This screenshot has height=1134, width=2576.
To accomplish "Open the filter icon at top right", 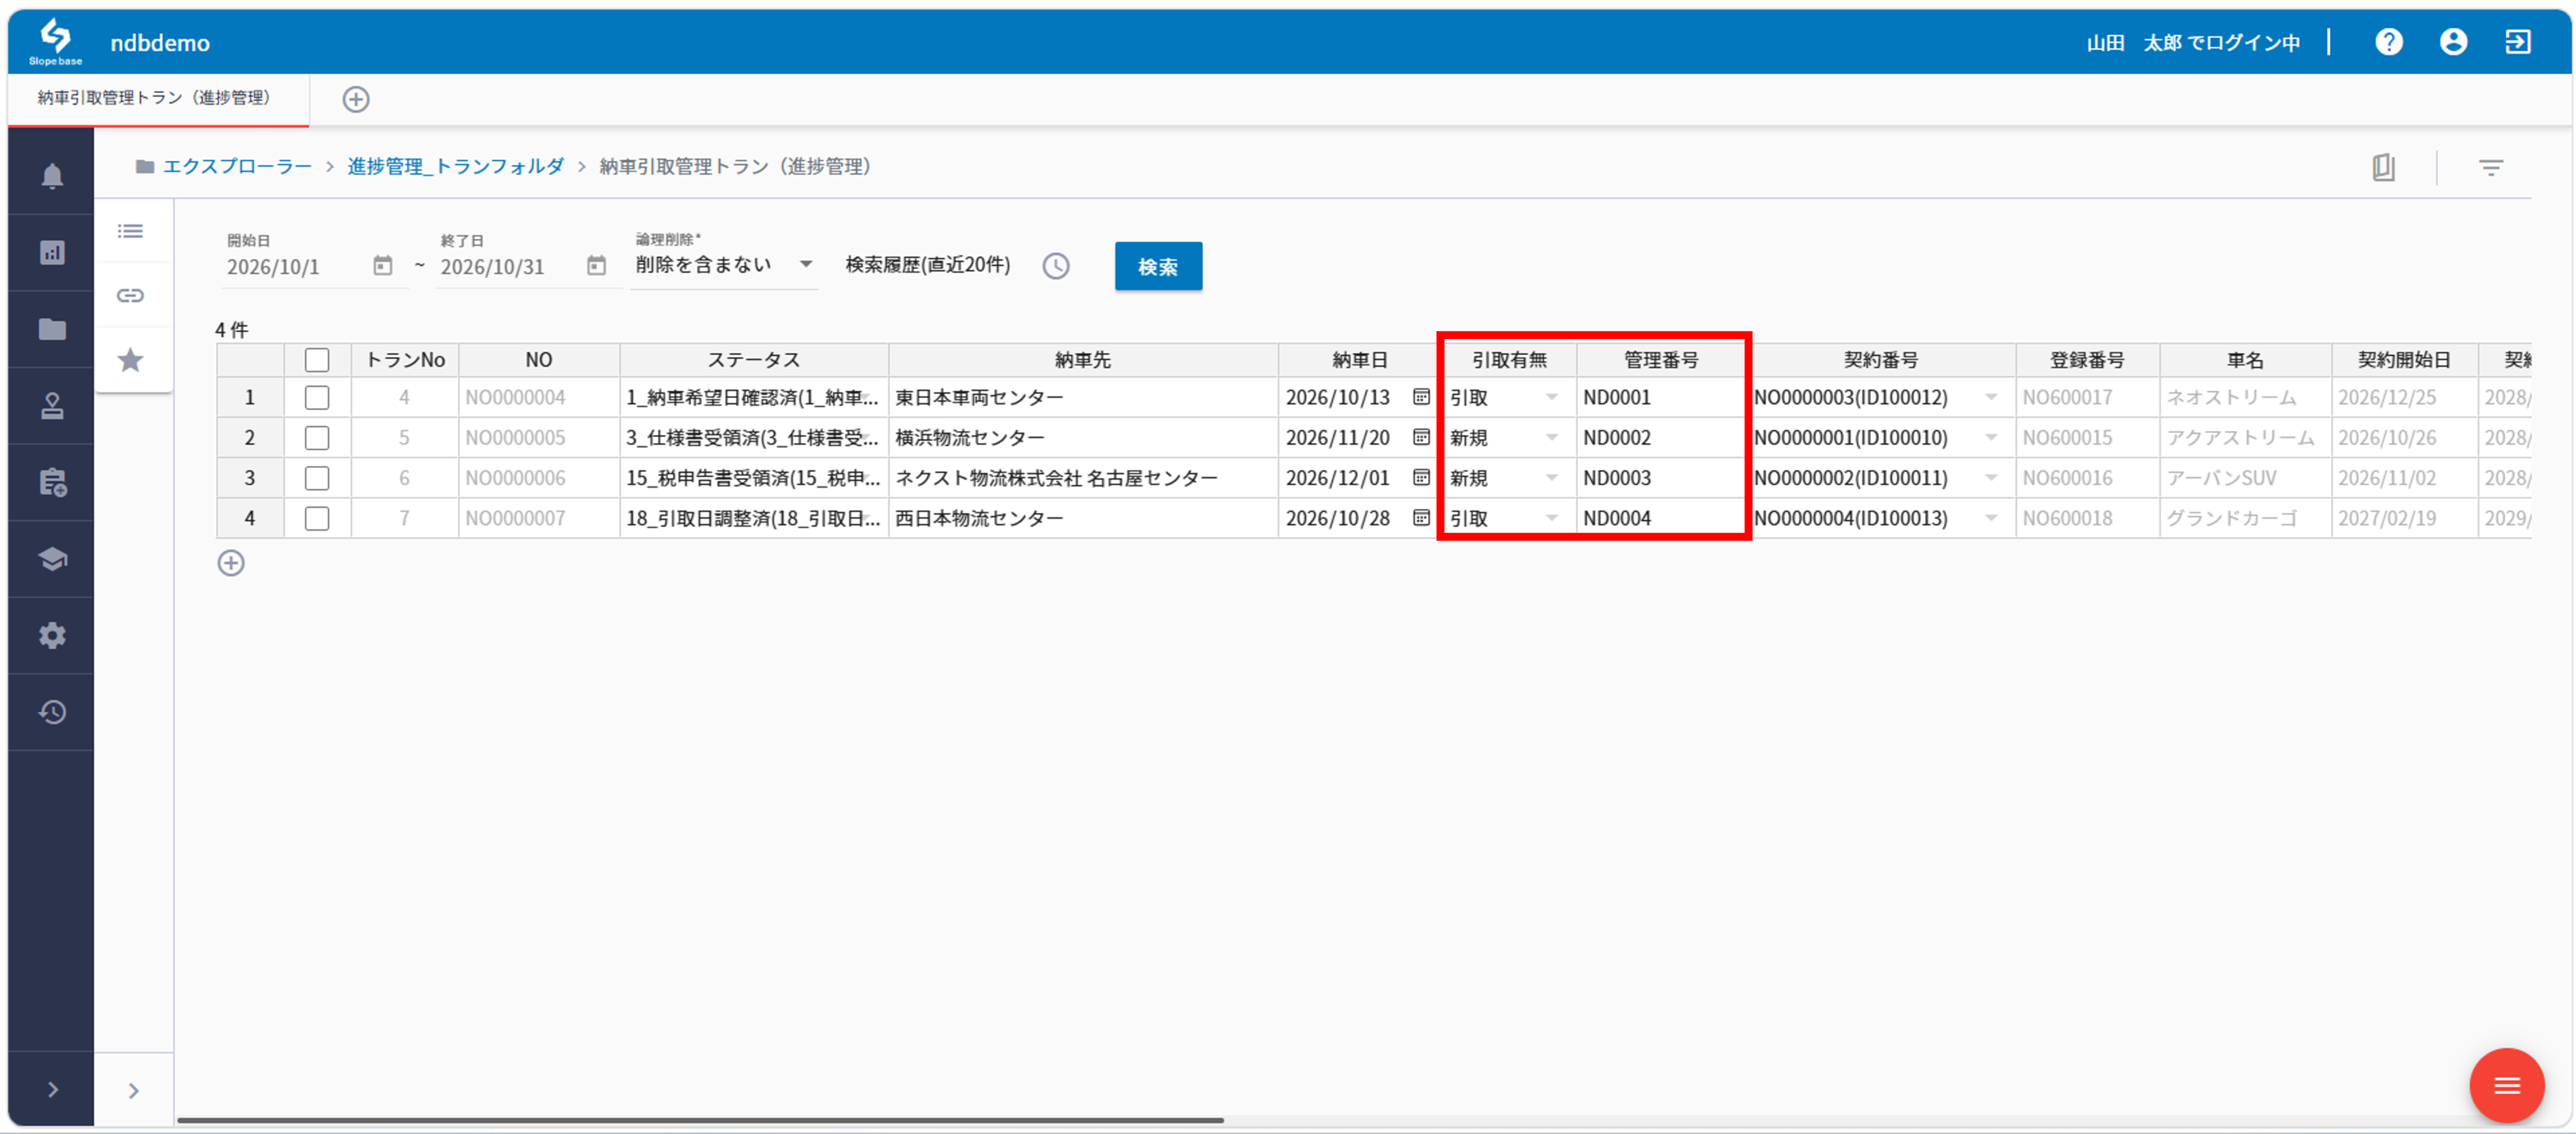I will (2490, 167).
